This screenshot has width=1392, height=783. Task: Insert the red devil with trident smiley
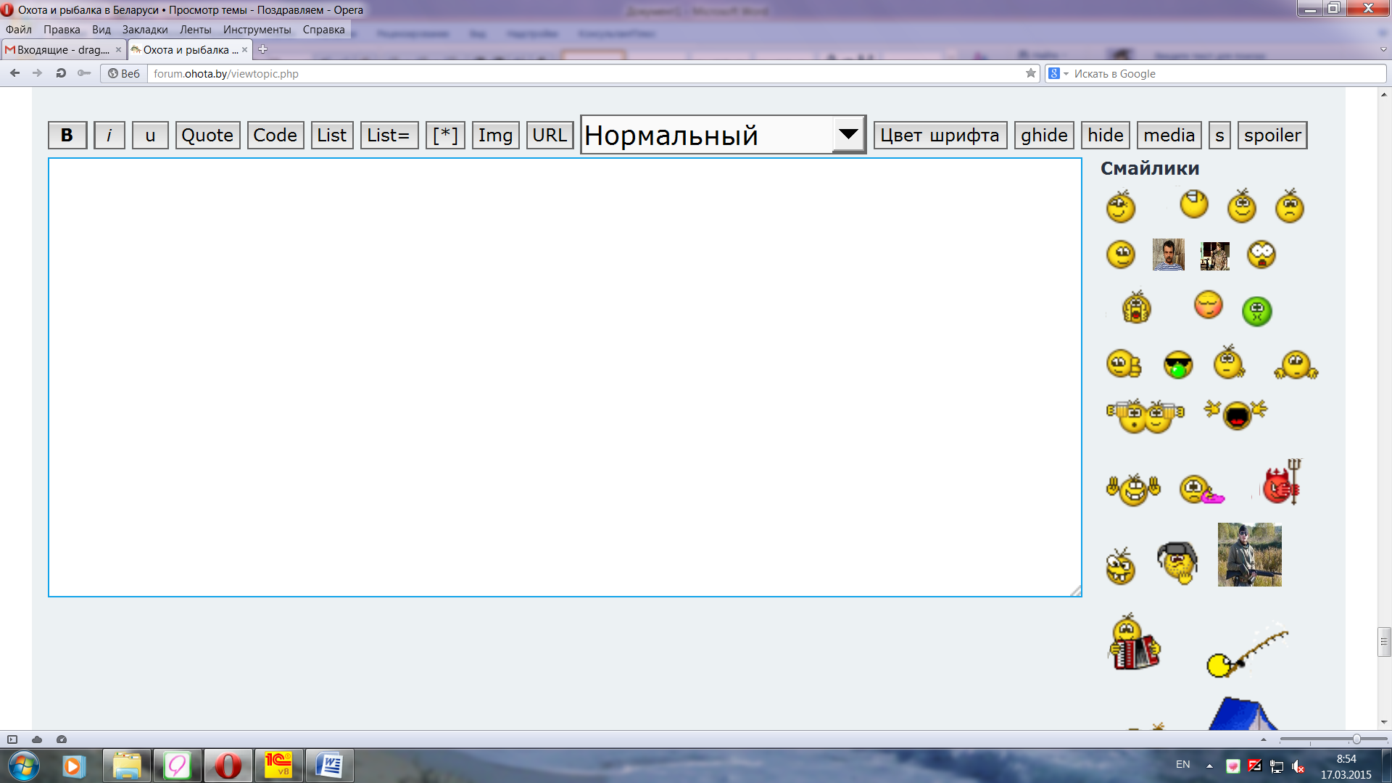coord(1282,483)
